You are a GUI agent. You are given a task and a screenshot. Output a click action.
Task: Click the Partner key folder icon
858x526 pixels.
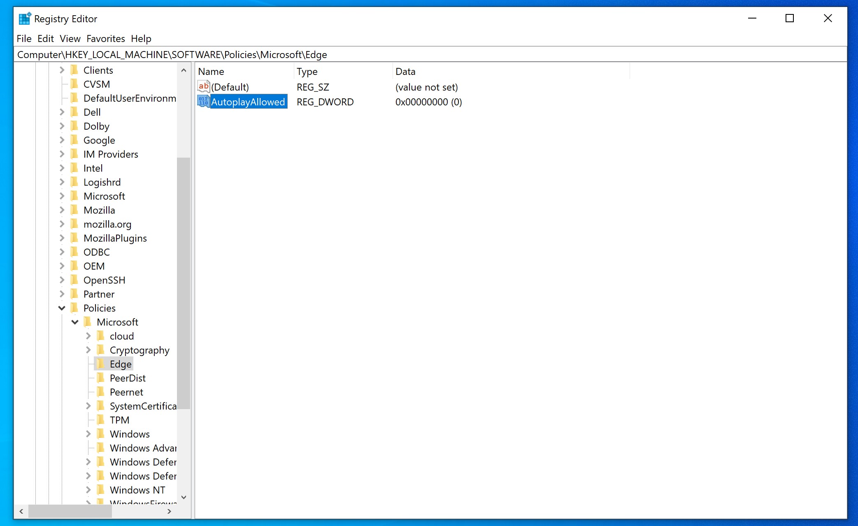click(74, 294)
